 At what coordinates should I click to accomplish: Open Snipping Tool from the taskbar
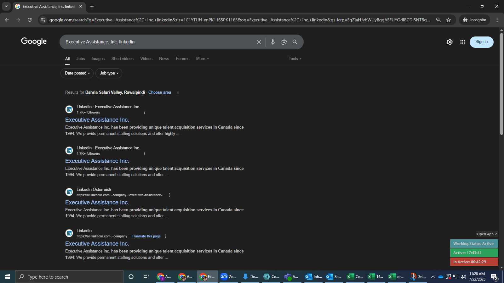[x=418, y=277]
